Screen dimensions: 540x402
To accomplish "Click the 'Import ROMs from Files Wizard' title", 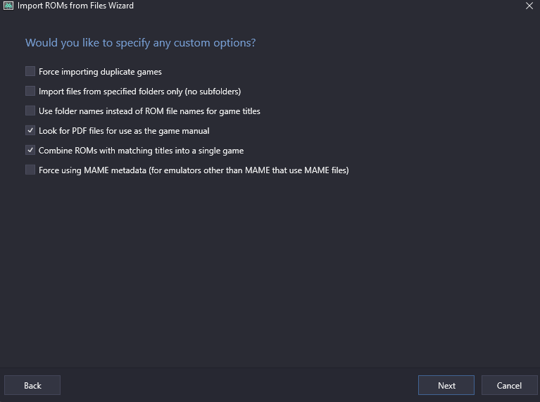I will click(75, 6).
